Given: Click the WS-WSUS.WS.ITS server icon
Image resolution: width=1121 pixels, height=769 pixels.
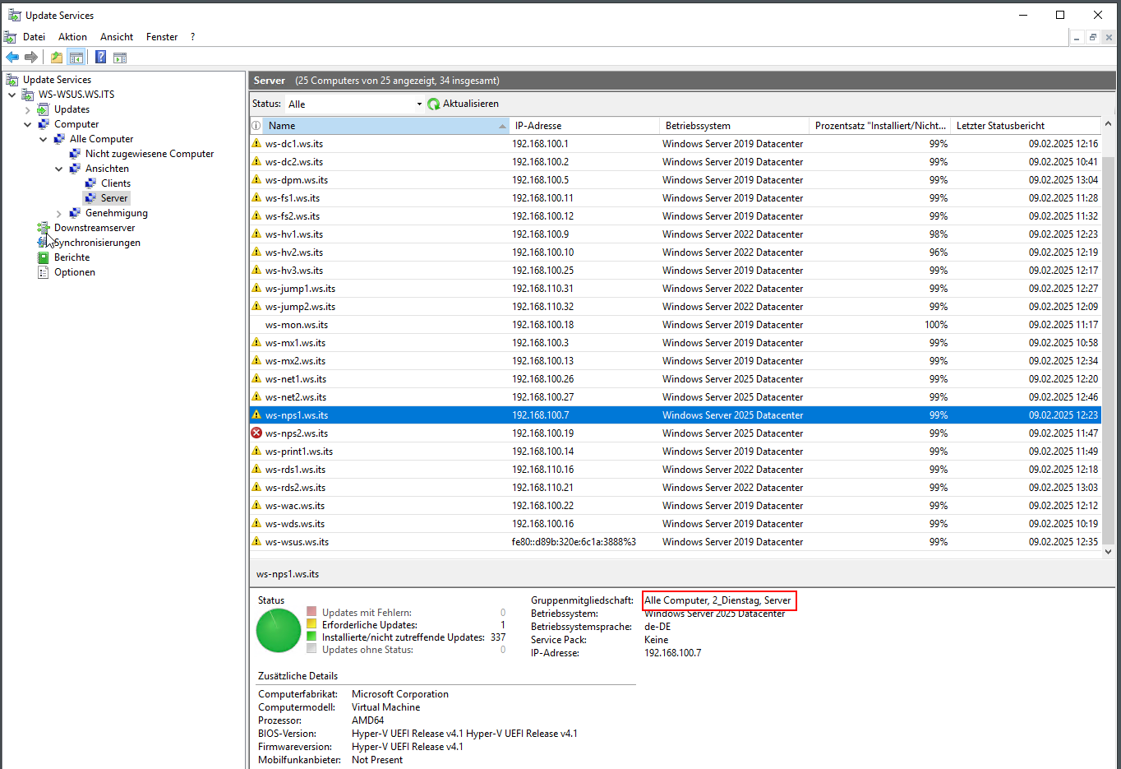Looking at the screenshot, I should click(x=28, y=95).
